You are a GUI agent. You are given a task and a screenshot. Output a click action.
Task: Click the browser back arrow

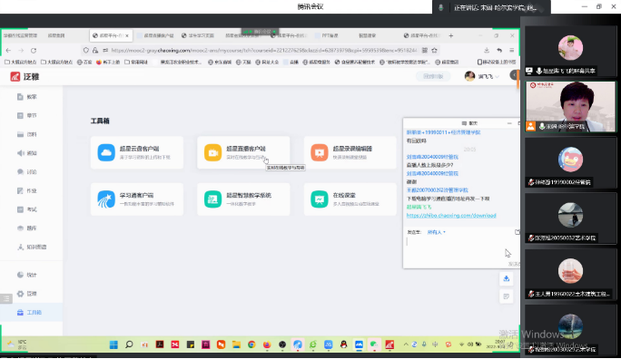(9, 50)
